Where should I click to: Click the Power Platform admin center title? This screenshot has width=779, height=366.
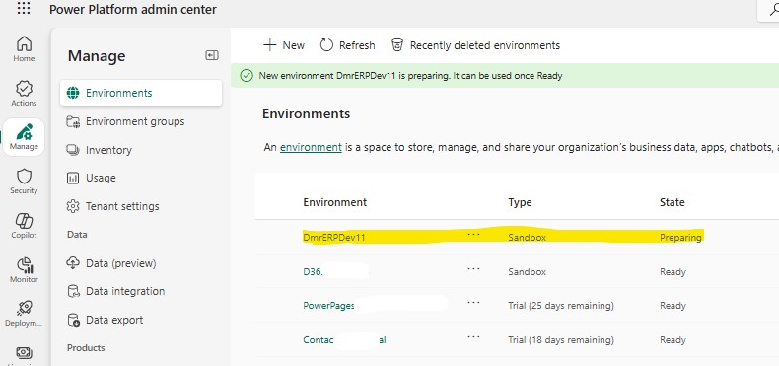click(x=133, y=9)
